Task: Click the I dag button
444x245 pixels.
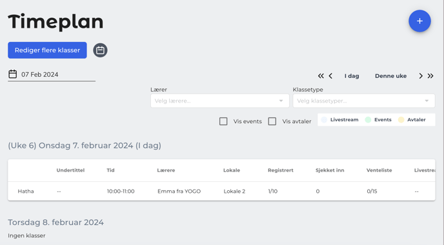Action: click(352, 76)
